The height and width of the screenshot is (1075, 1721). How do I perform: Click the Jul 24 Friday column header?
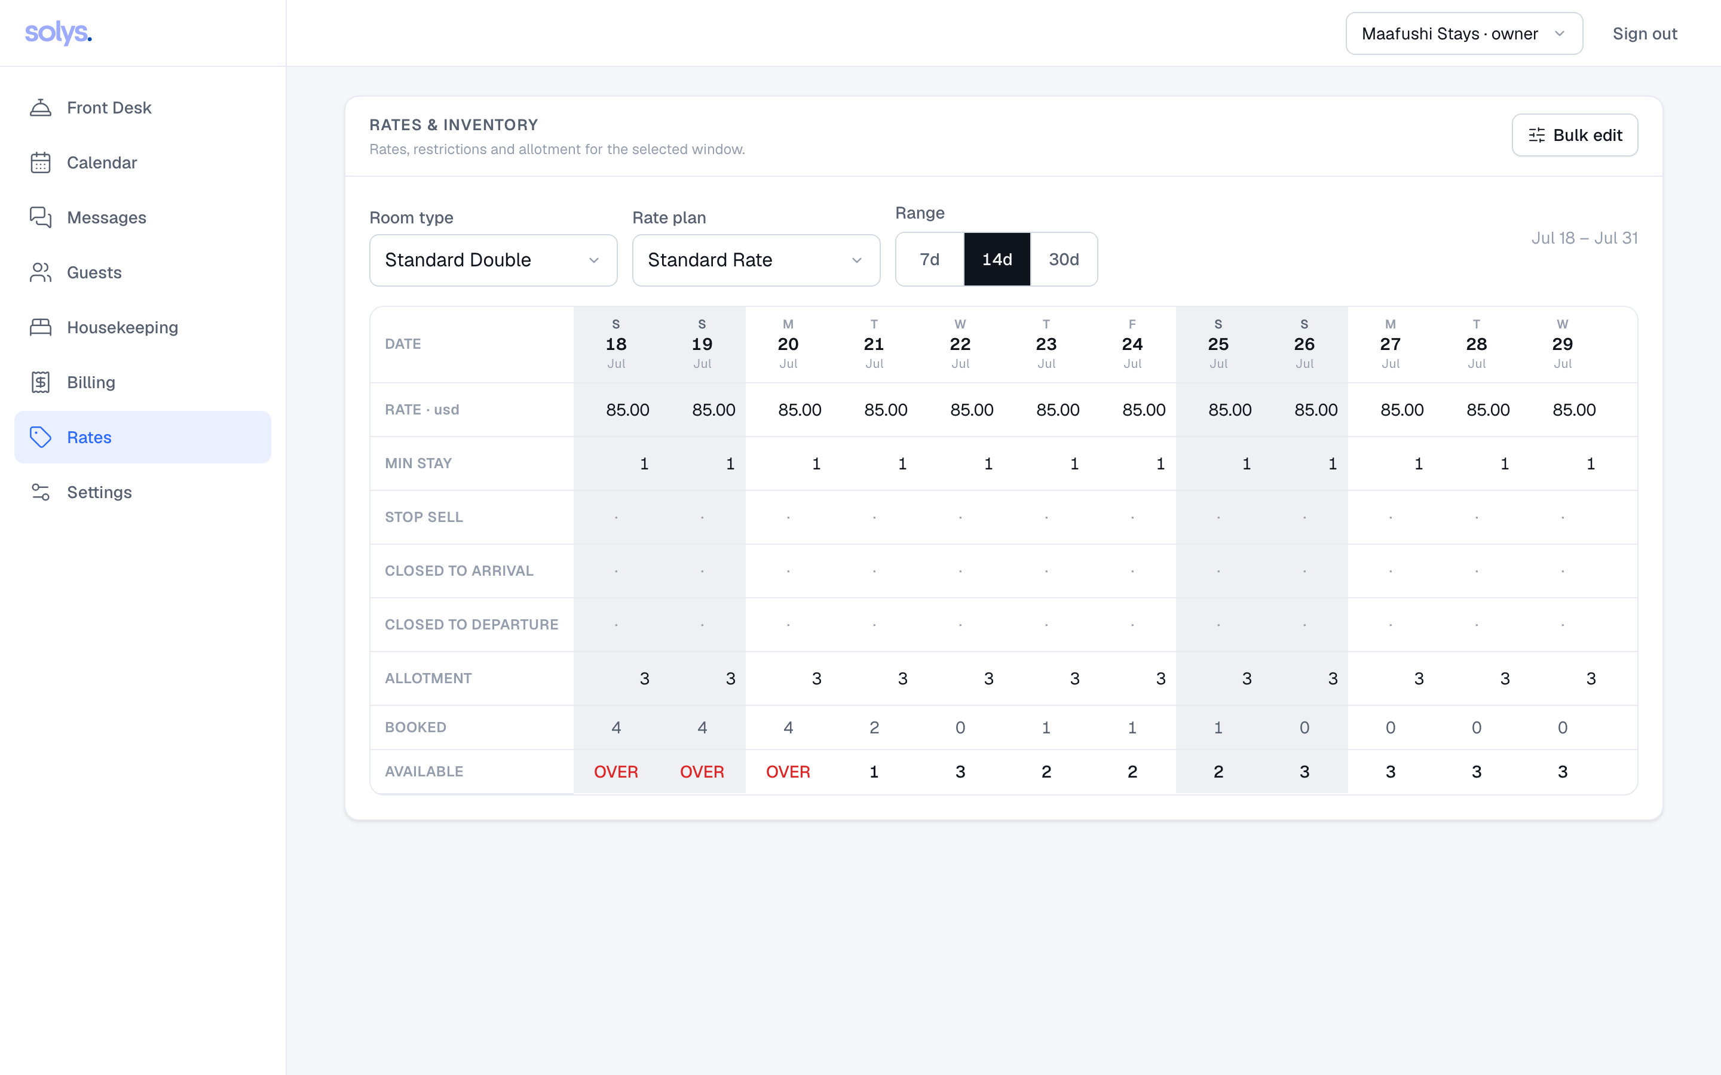tap(1132, 344)
